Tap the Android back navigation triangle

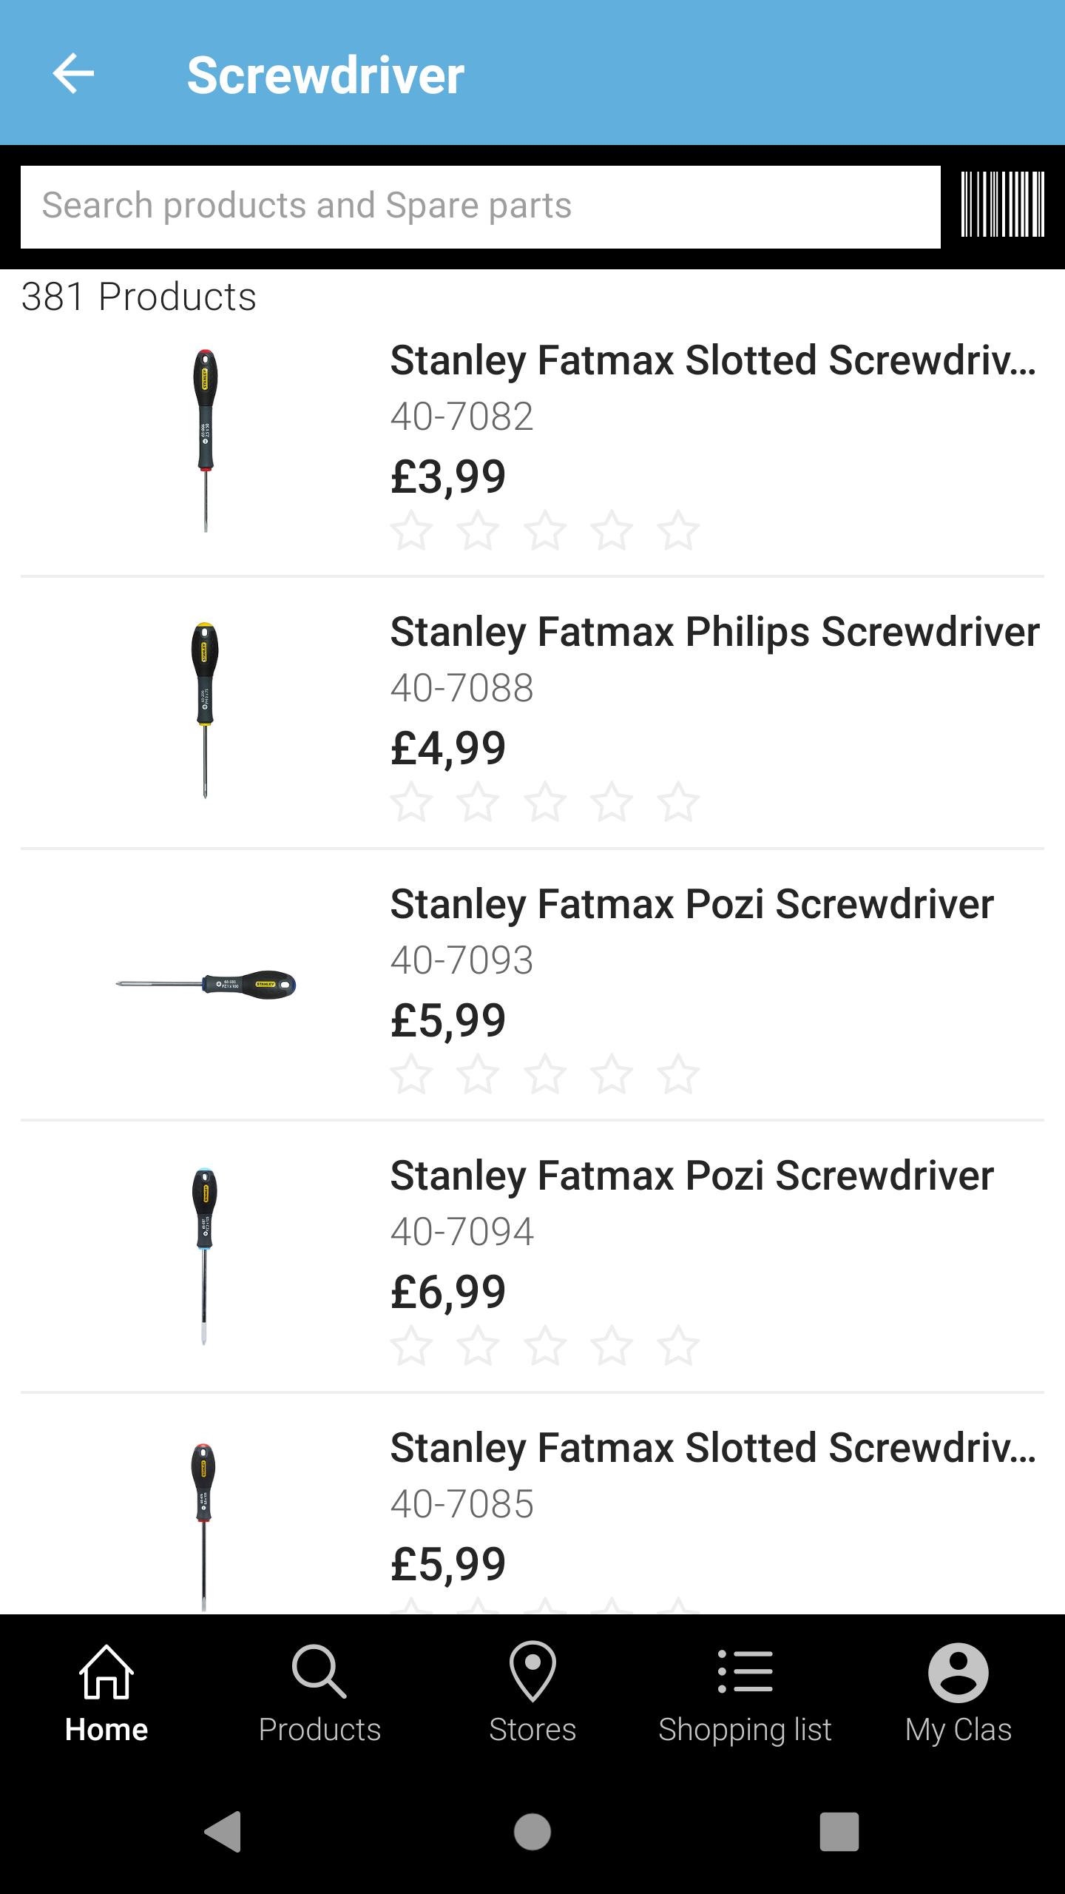[223, 1832]
